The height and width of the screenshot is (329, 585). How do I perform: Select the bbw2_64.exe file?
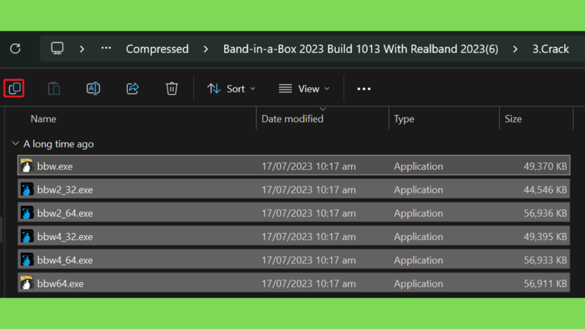coord(294,212)
